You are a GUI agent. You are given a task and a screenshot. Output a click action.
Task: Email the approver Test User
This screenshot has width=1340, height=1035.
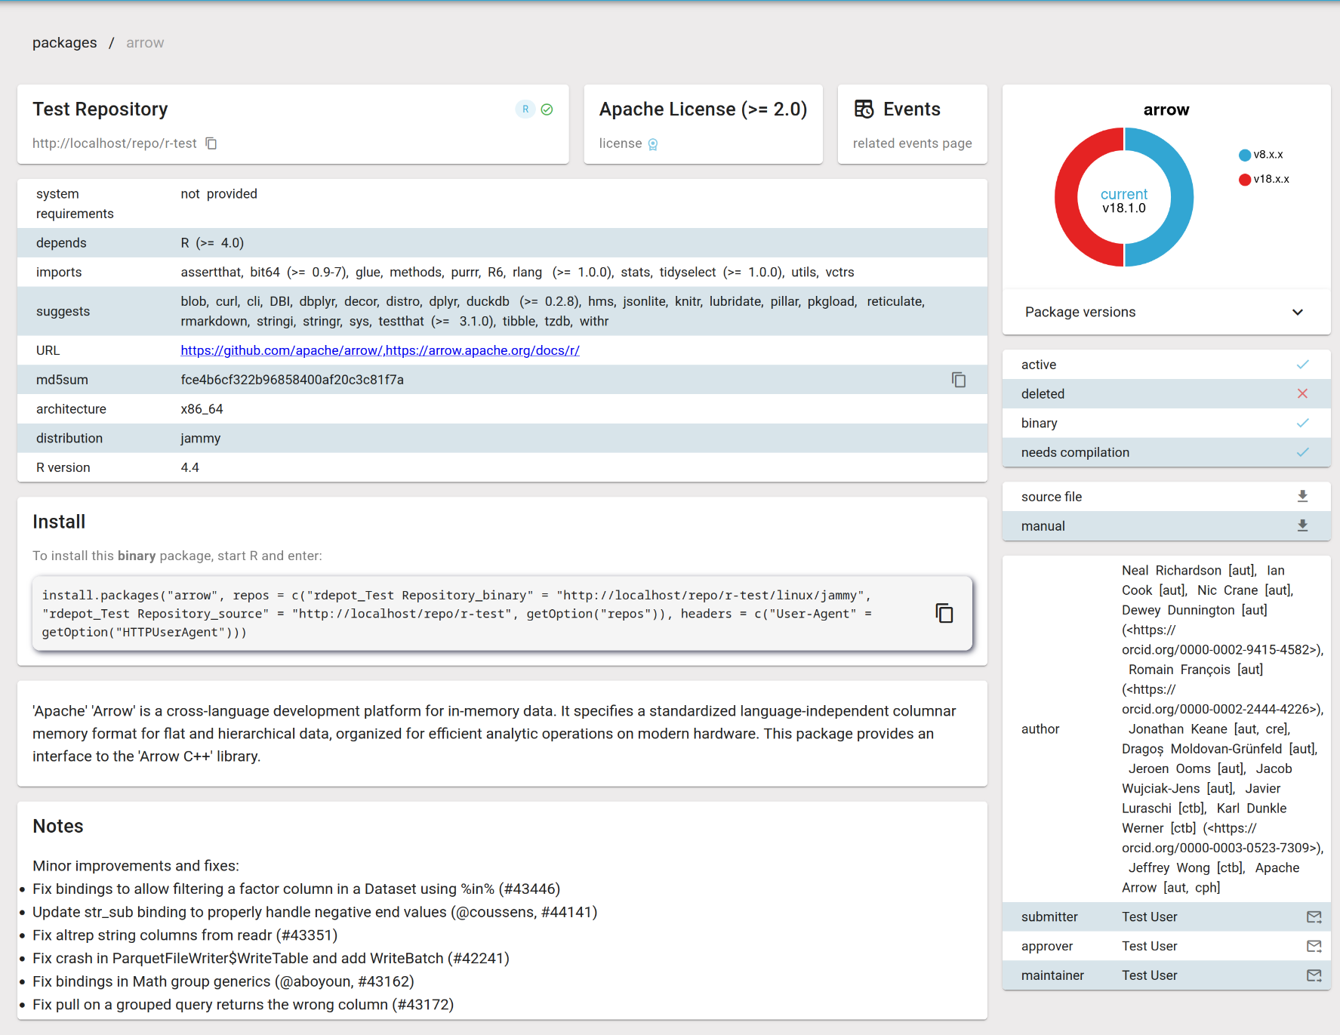pos(1314,946)
